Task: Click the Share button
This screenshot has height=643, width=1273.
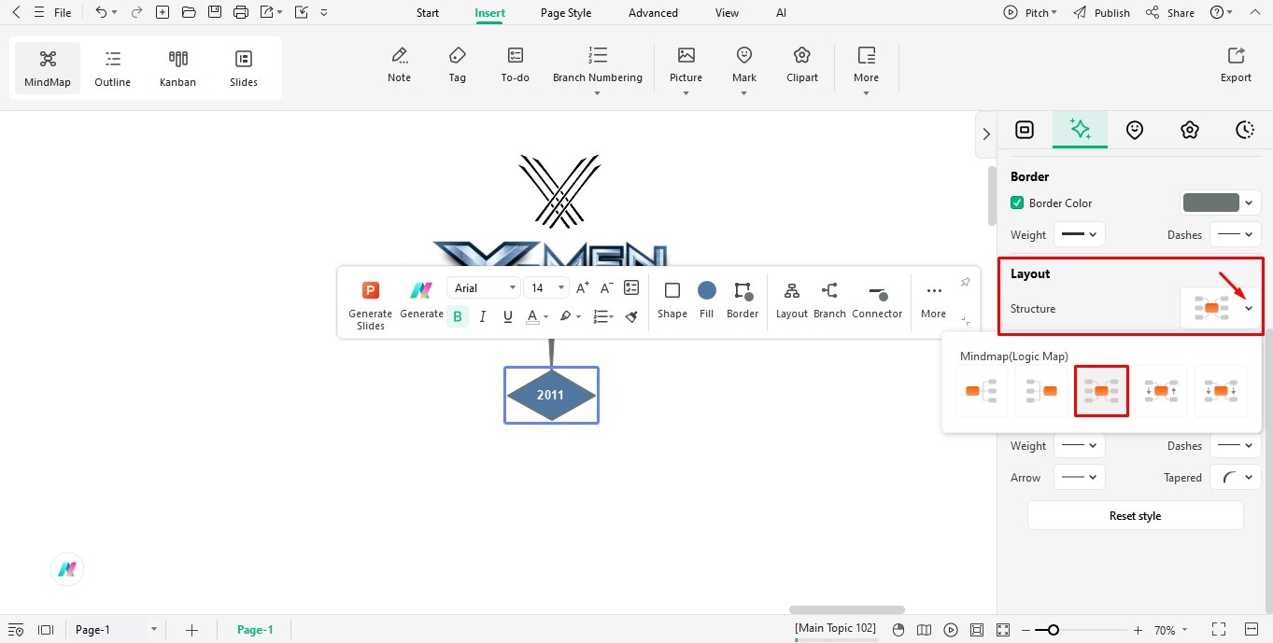Action: coord(1170,13)
